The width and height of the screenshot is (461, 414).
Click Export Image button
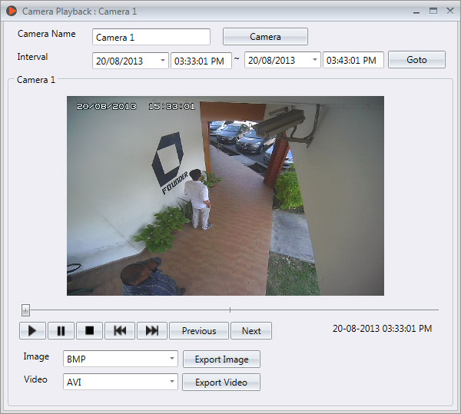click(221, 359)
